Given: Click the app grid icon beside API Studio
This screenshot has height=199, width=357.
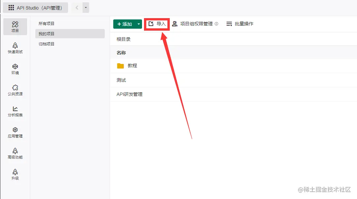Looking at the screenshot, I should 11,8.
